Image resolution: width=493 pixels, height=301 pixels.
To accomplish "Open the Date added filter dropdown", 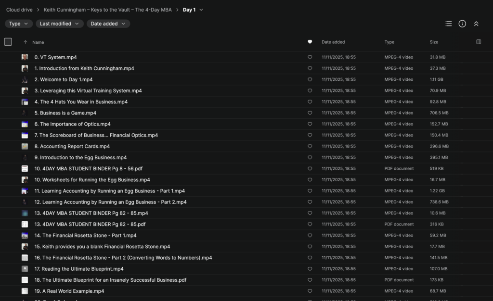I will (108, 24).
